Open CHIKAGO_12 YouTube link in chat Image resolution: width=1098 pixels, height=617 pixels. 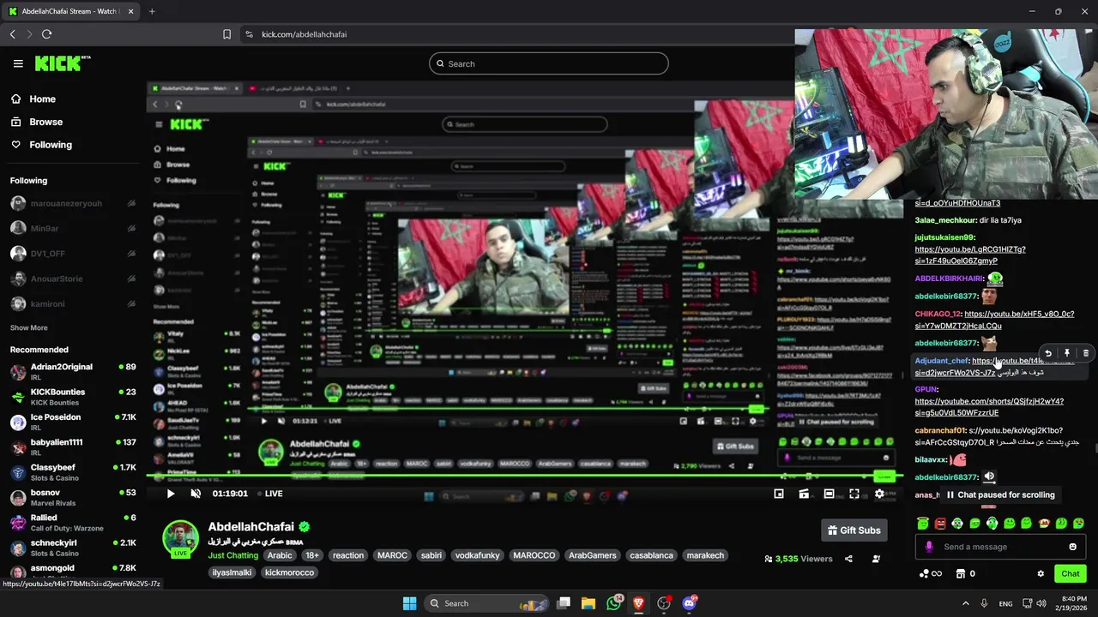tap(995, 320)
